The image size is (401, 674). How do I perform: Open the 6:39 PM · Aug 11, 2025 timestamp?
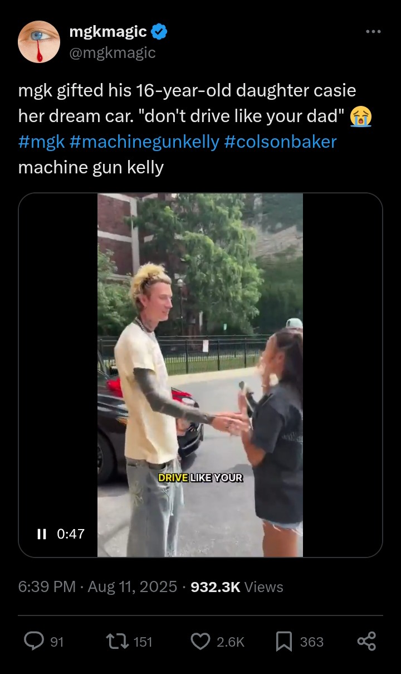(97, 587)
